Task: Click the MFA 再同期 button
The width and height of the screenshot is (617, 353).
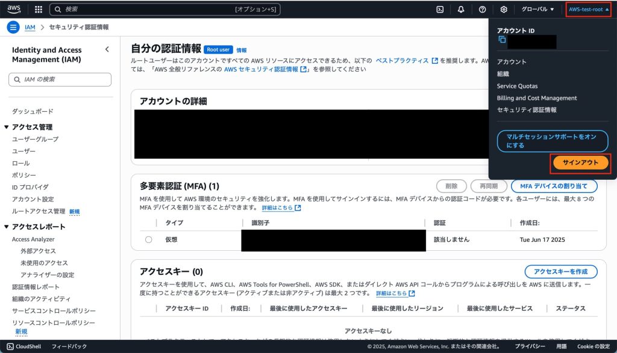Action: click(x=488, y=186)
